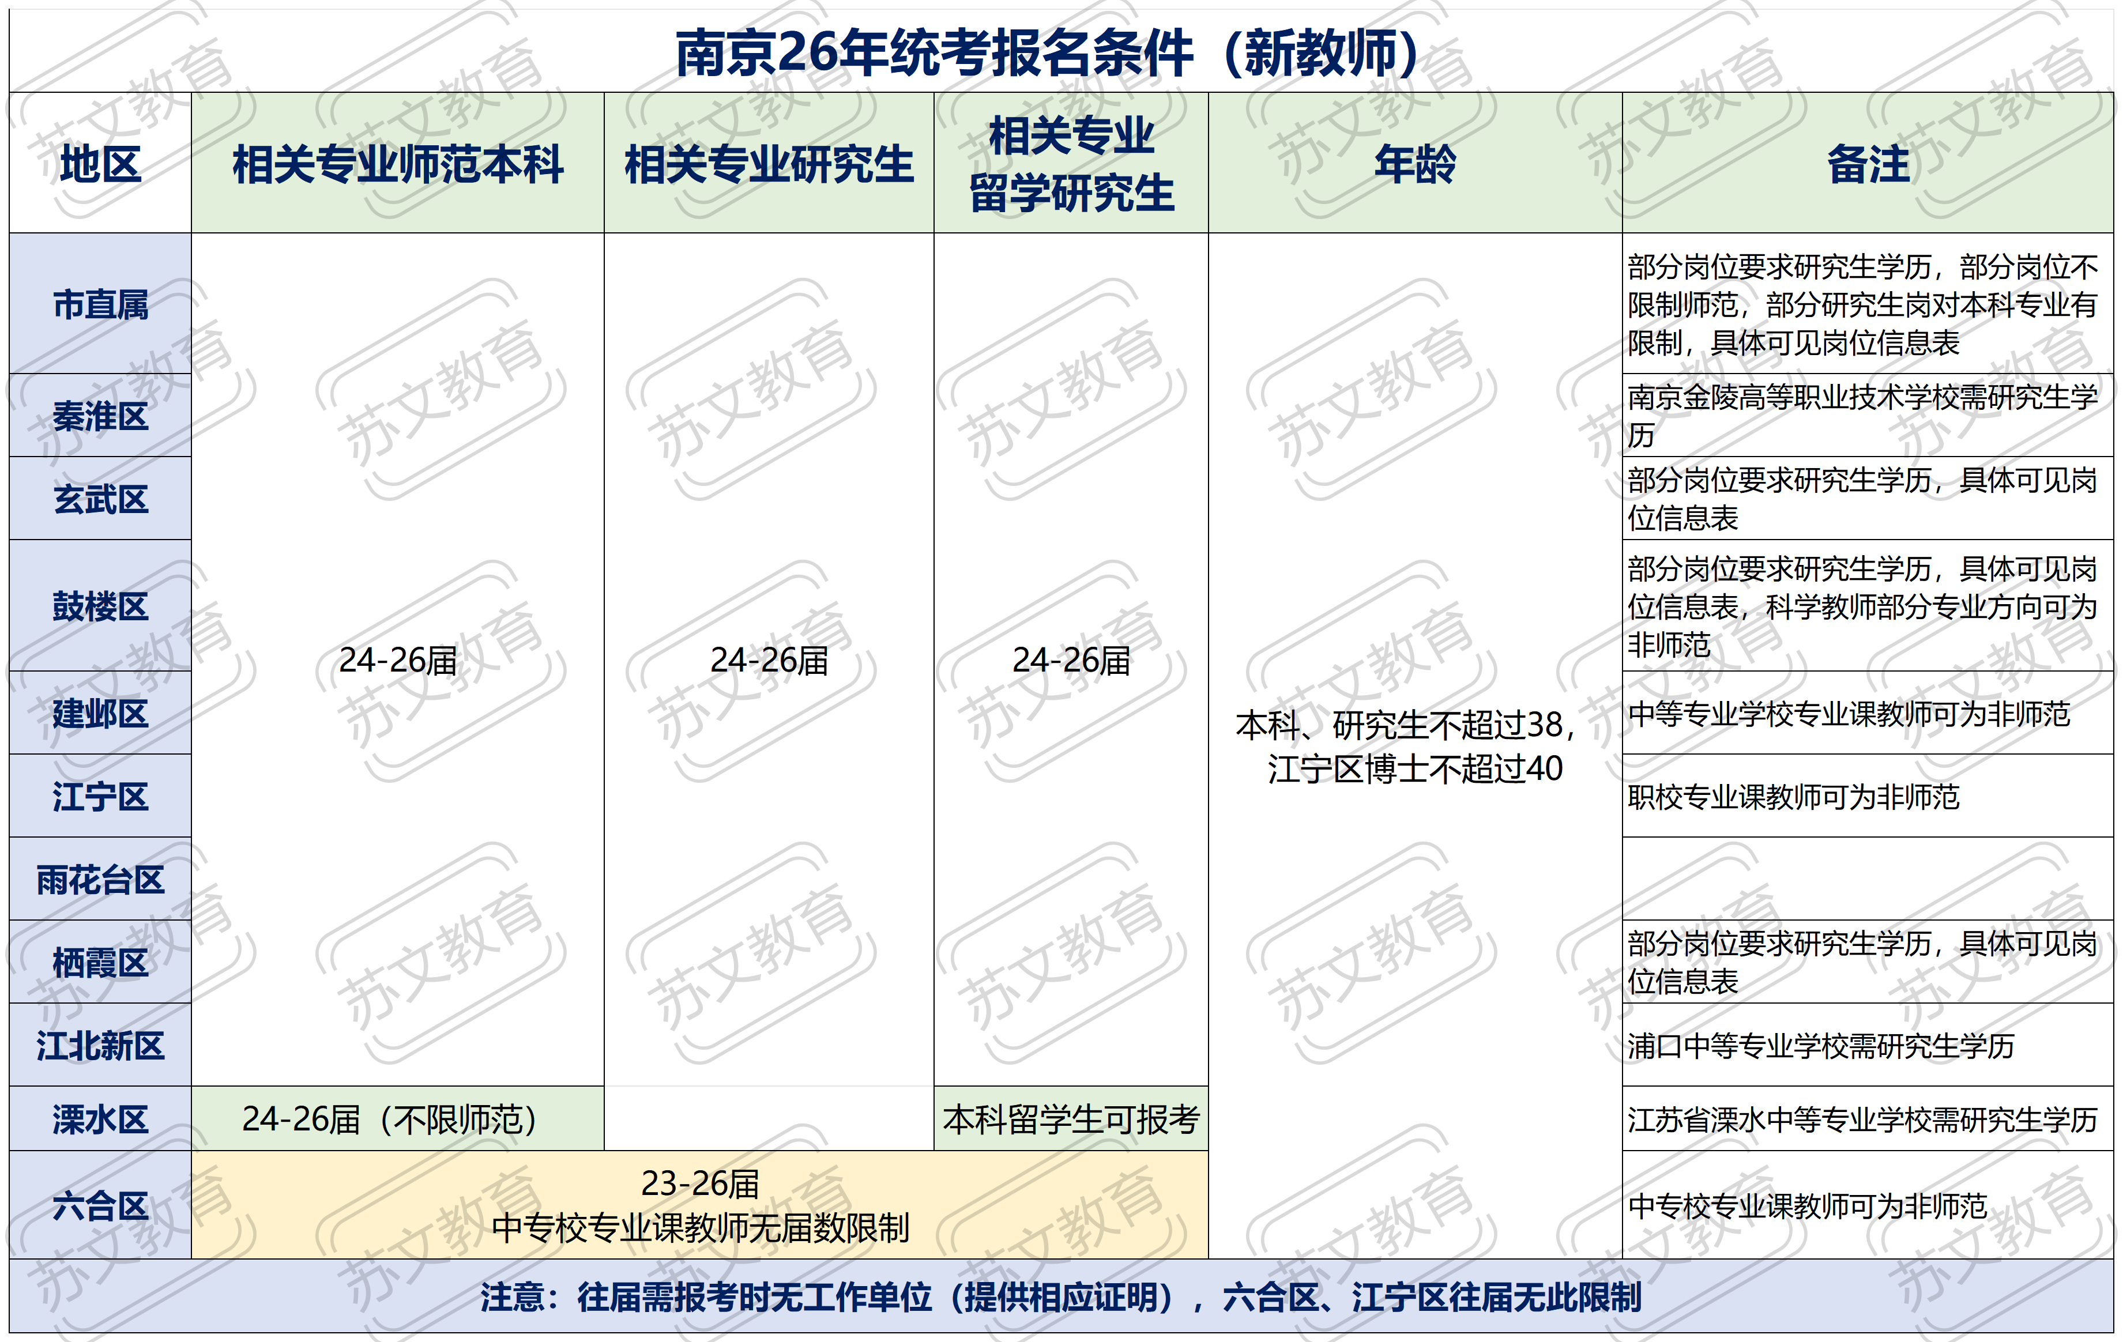Select the 雨花台区 row label
Viewport: 2123px width, 1342px height.
click(100, 879)
